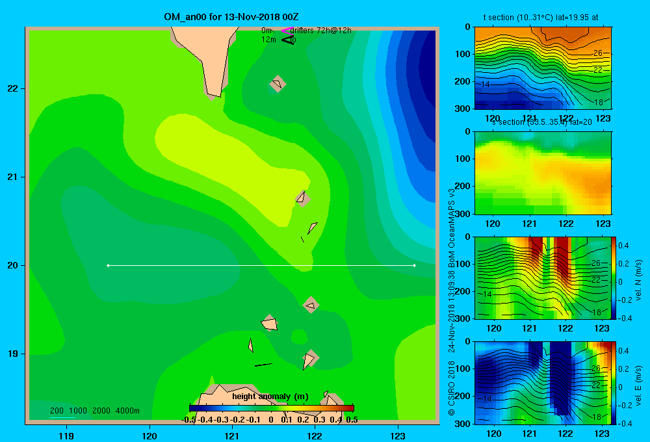Click the "vel. E (m/s)" axis label
650x442 pixels.
point(638,385)
